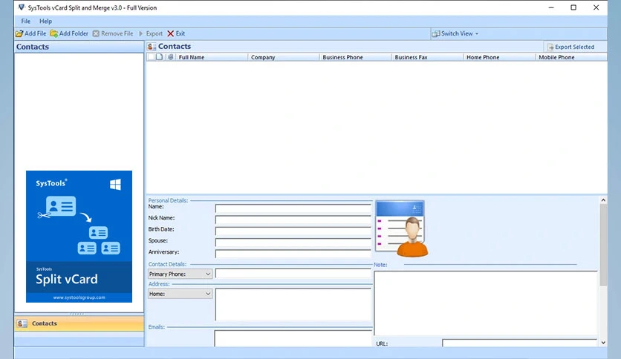Image resolution: width=621 pixels, height=359 pixels.
Task: Click the Emails text area
Action: click(x=293, y=338)
